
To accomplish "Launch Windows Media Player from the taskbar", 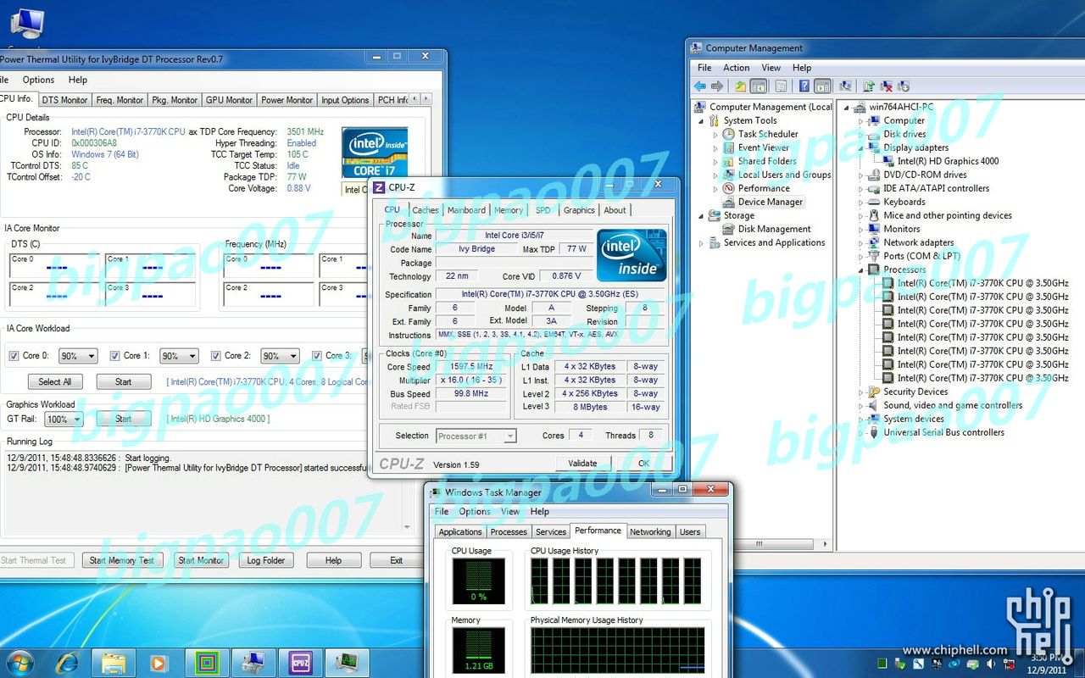I will 159,663.
